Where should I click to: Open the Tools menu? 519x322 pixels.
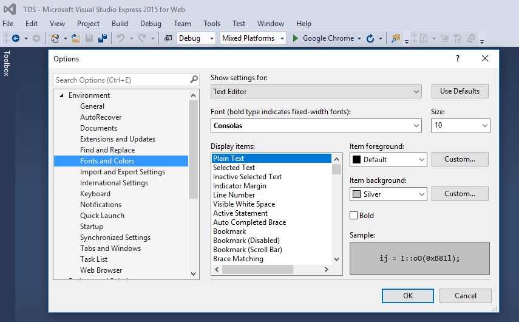(212, 24)
